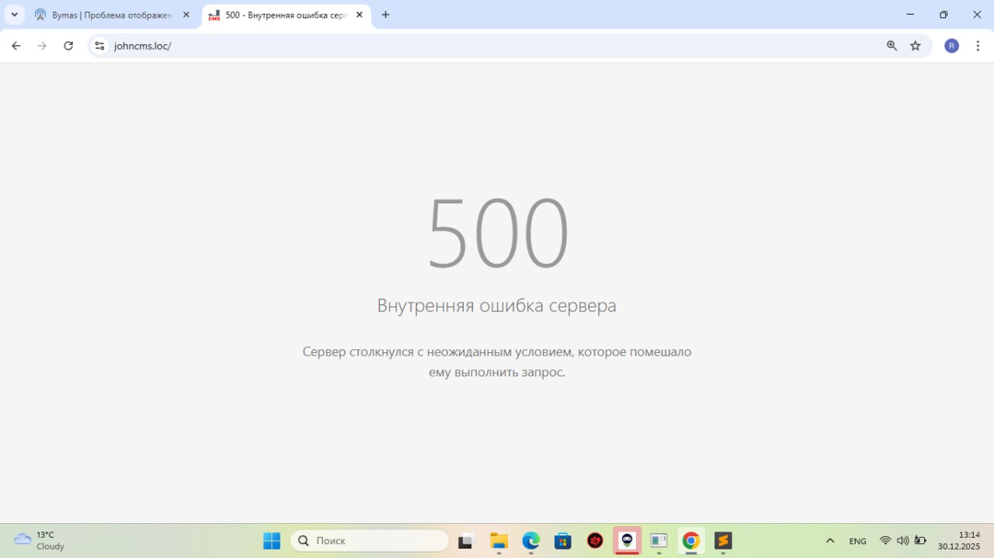This screenshot has height=558, width=994.
Task: Switch ENG input language indicator
Action: pyautogui.click(x=857, y=541)
